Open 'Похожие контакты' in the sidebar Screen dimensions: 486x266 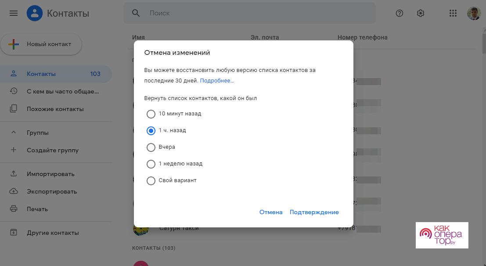55,109
